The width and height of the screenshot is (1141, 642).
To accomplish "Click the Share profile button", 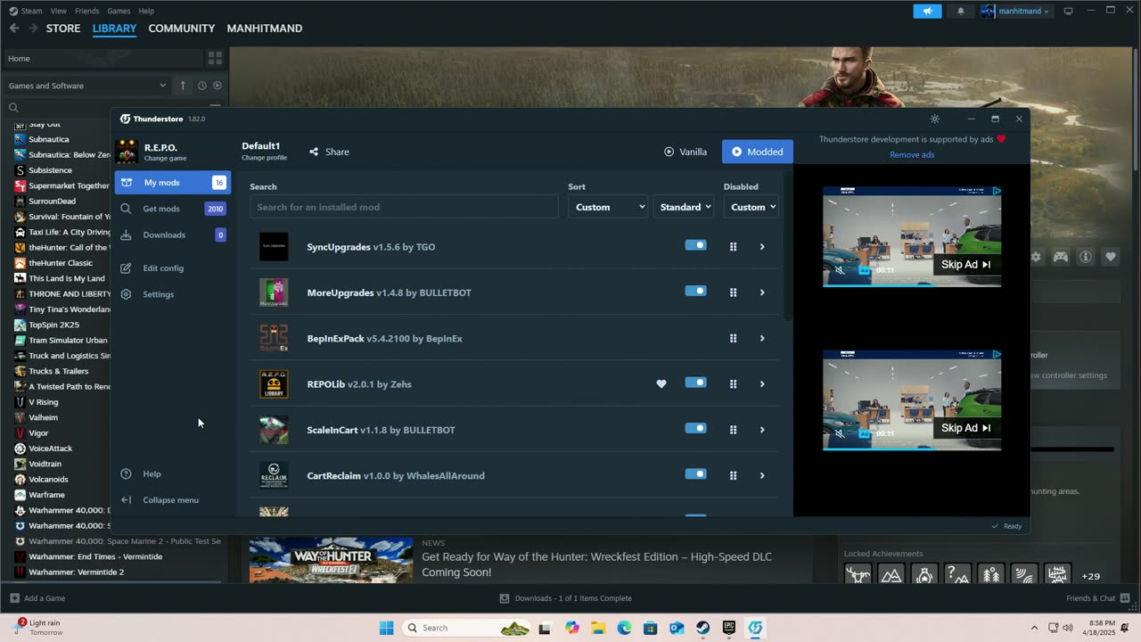I will (x=329, y=152).
